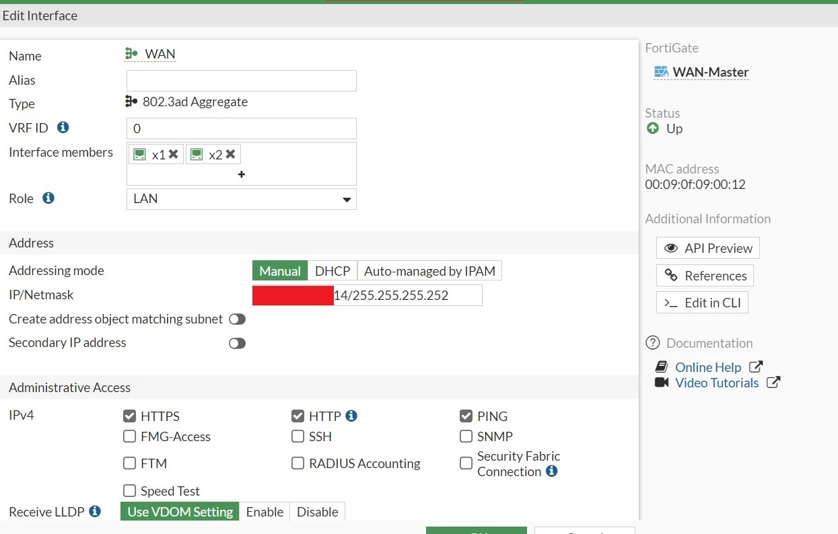The height and width of the screenshot is (534, 838).
Task: Click the FortiGate WAN-Master device icon
Action: click(661, 72)
